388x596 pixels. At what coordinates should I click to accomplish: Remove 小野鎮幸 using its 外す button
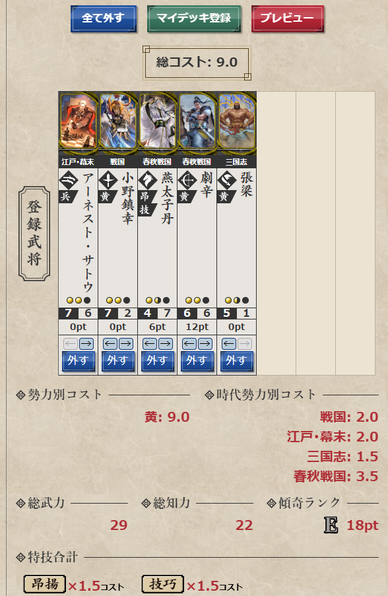117,361
